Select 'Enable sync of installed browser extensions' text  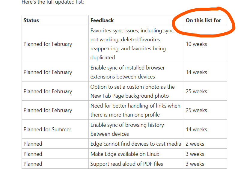(127, 72)
